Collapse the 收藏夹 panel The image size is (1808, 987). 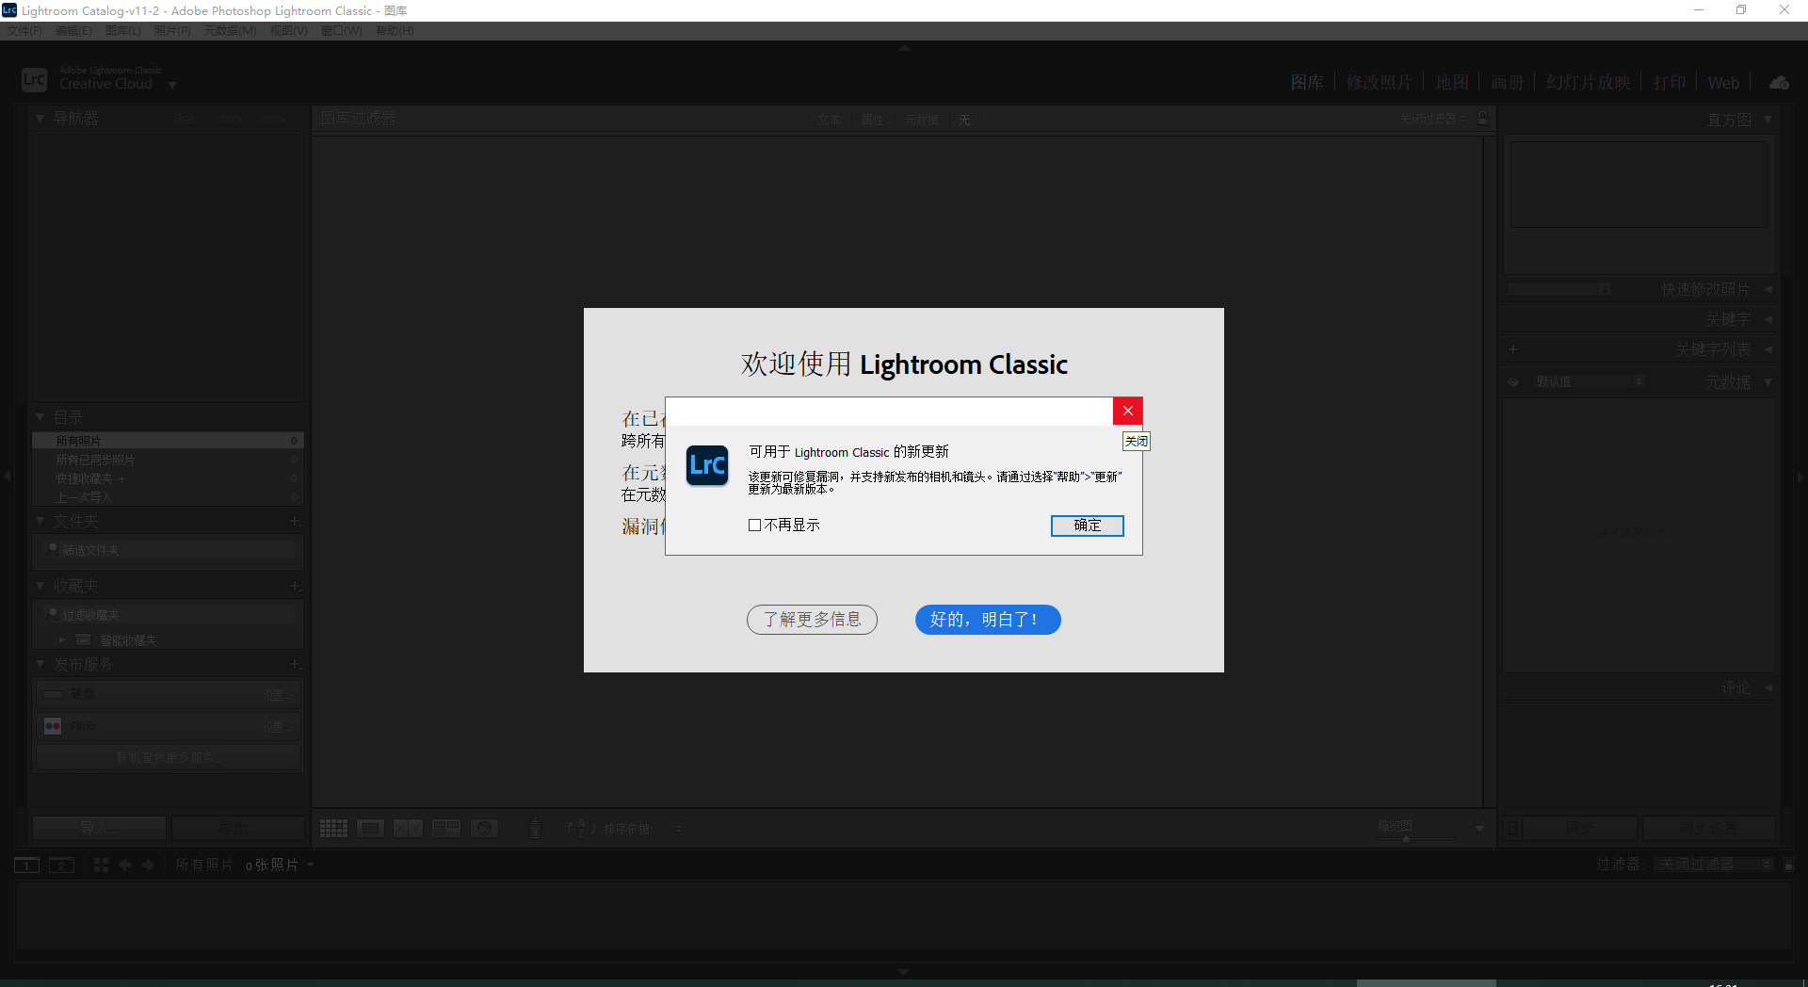pos(40,586)
